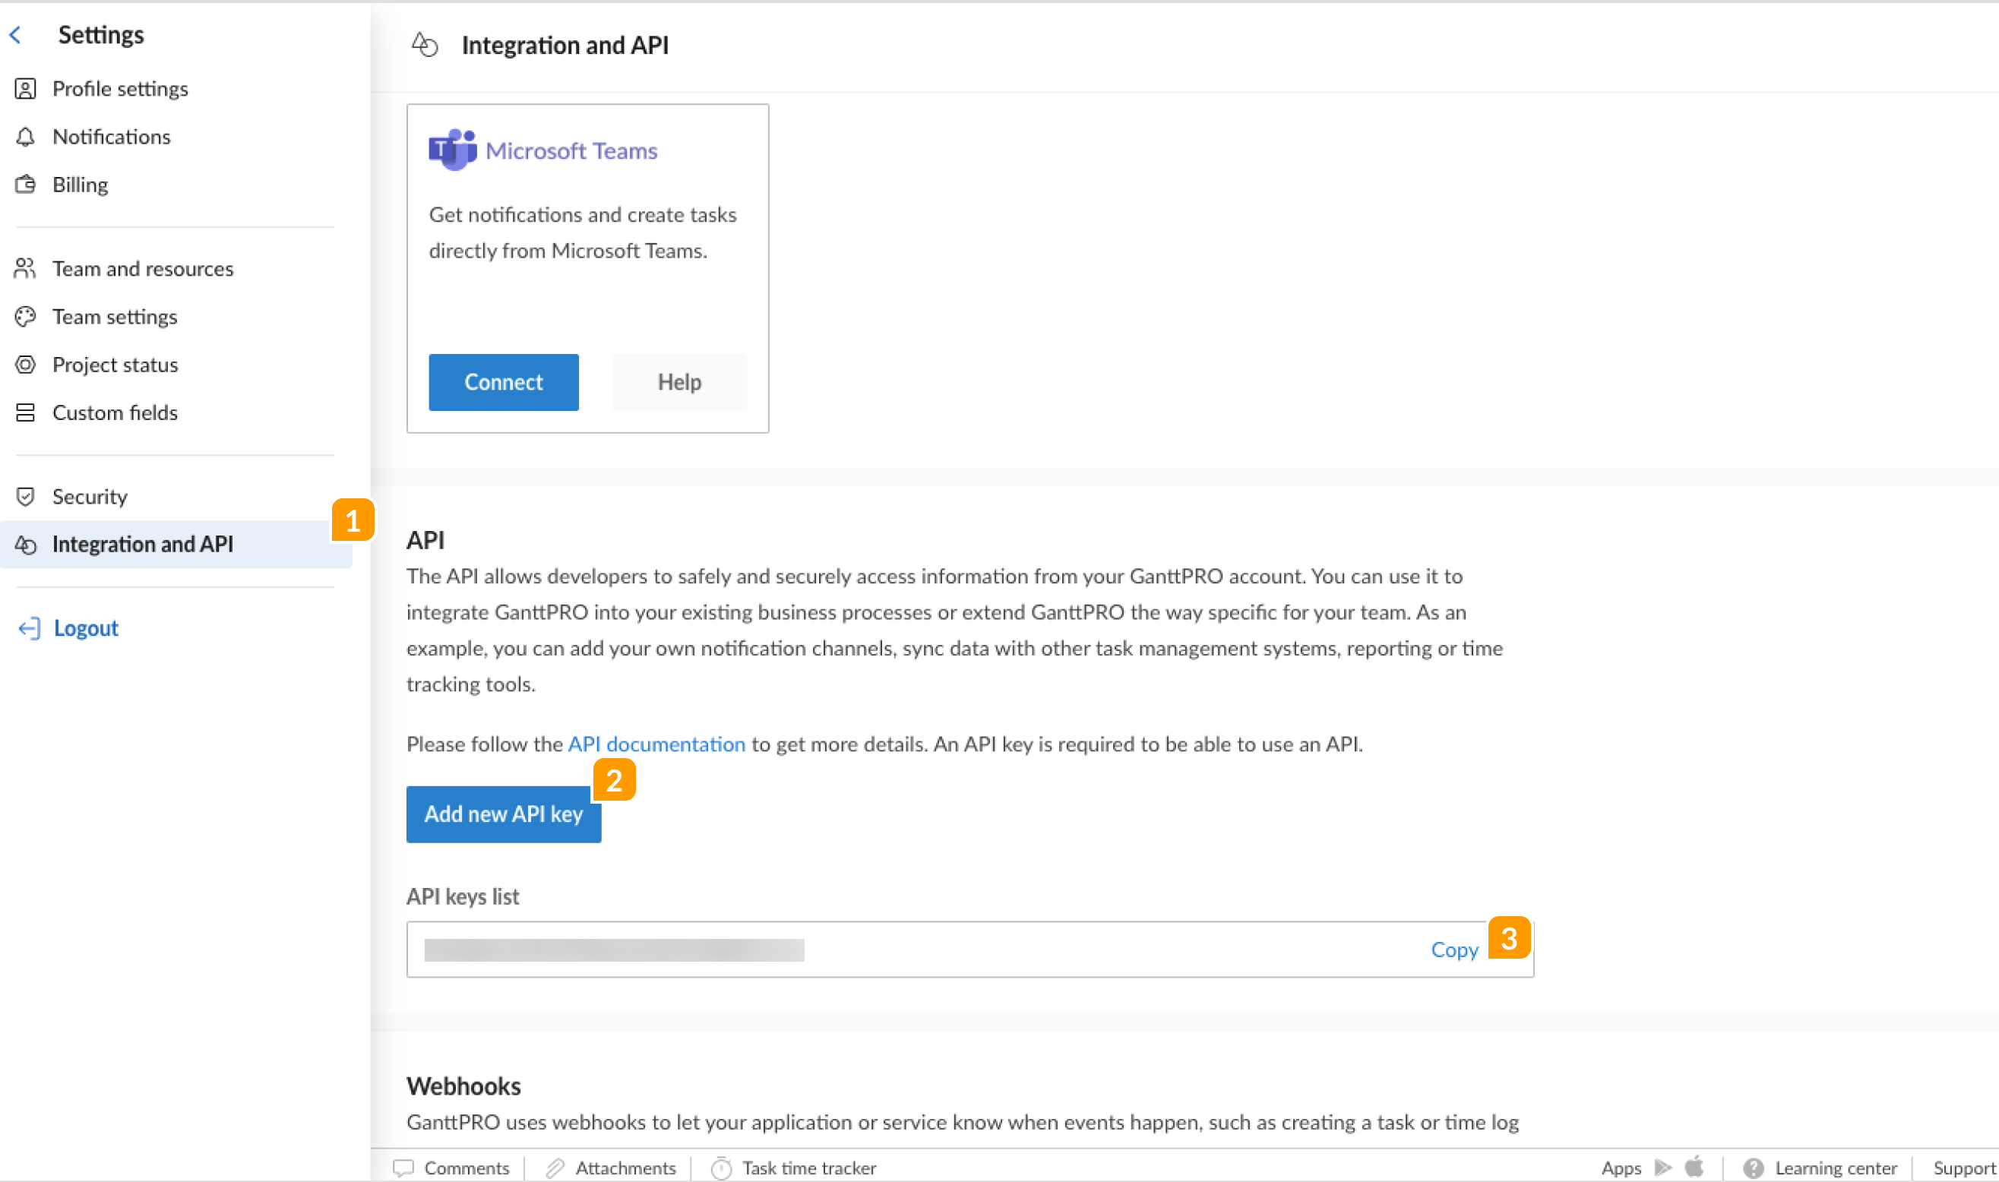1999x1182 pixels.
Task: Go to Profile settings
Action: tap(119, 88)
